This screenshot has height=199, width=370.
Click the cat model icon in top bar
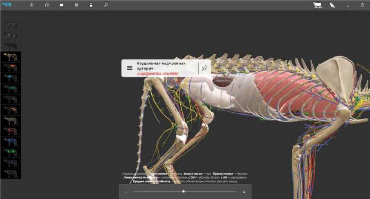pyautogui.click(x=333, y=5)
